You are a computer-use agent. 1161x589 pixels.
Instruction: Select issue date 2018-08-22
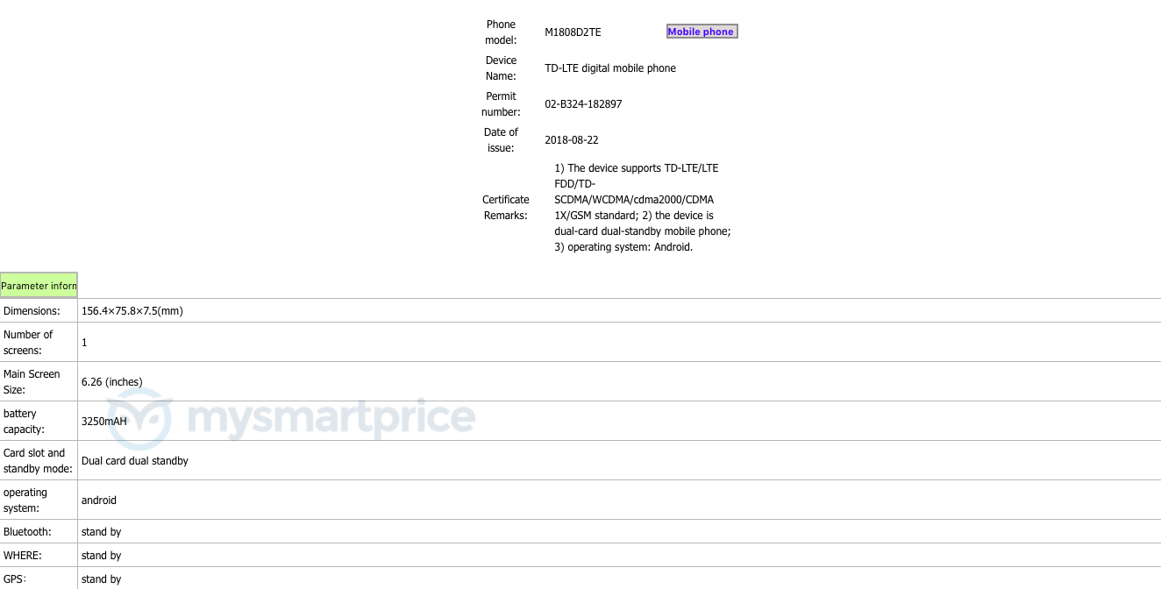[572, 140]
